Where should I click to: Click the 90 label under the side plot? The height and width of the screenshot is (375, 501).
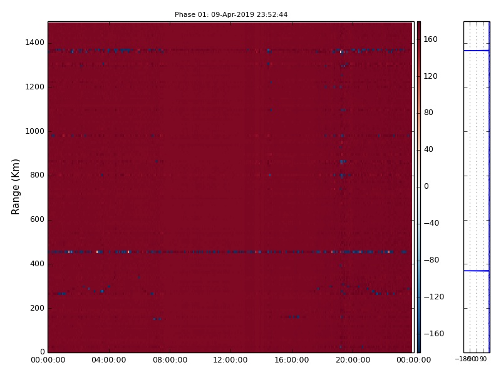coord(483,359)
